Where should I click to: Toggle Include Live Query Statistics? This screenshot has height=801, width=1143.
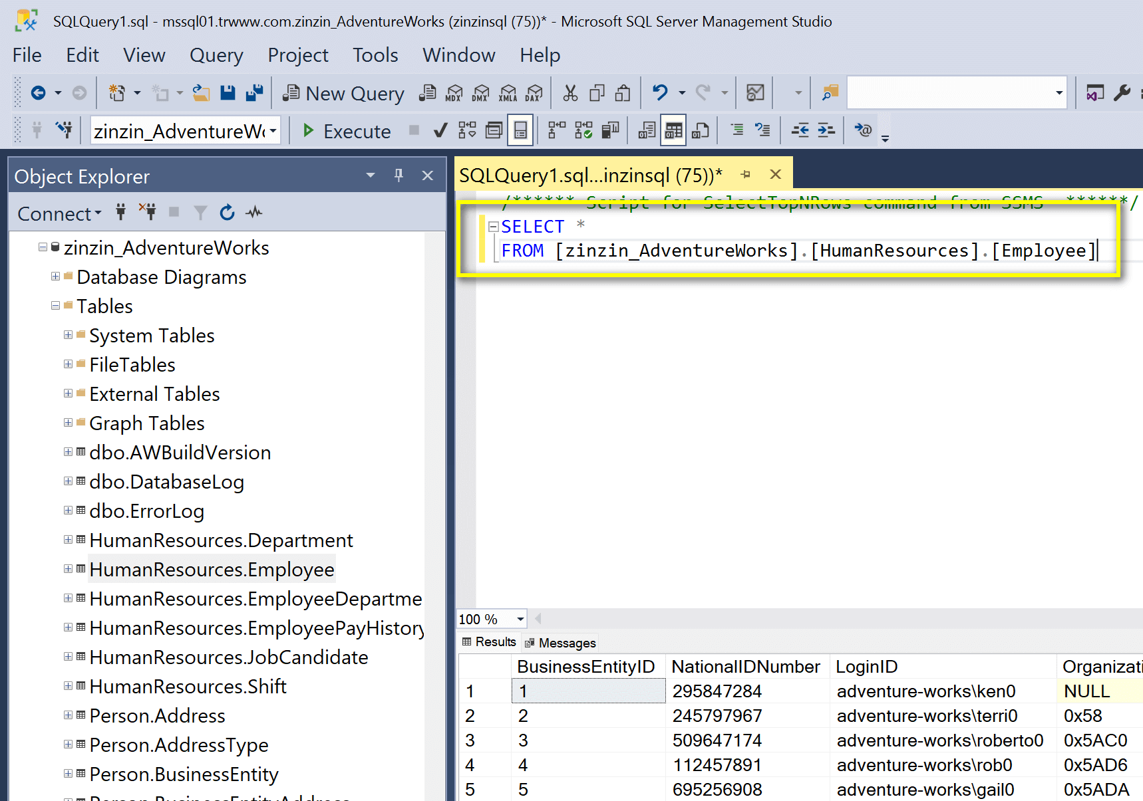pos(583,130)
